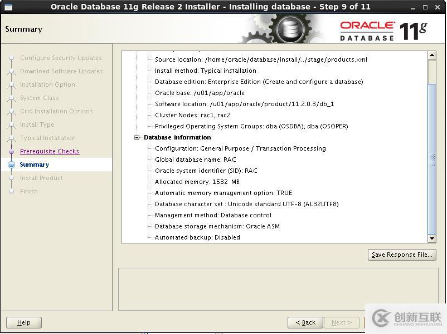This screenshot has height=334, width=447.
Task: Click the Prerequisite Checks step bullet icon
Action: click(x=11, y=151)
